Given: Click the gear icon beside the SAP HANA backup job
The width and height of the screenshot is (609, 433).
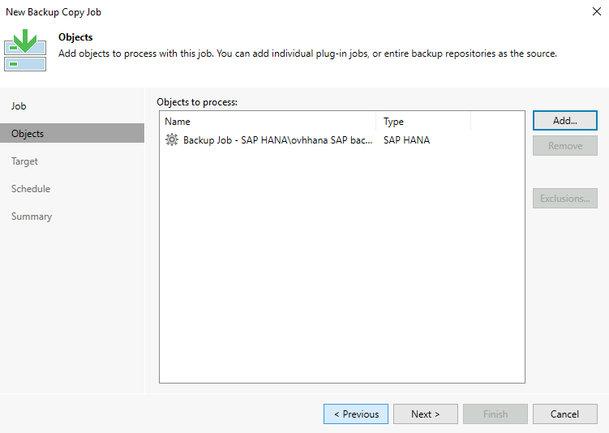Looking at the screenshot, I should click(x=171, y=140).
